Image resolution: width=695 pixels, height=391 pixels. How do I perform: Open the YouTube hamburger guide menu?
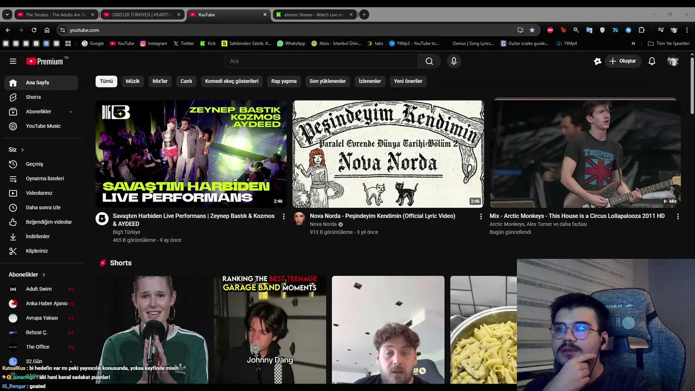click(13, 61)
